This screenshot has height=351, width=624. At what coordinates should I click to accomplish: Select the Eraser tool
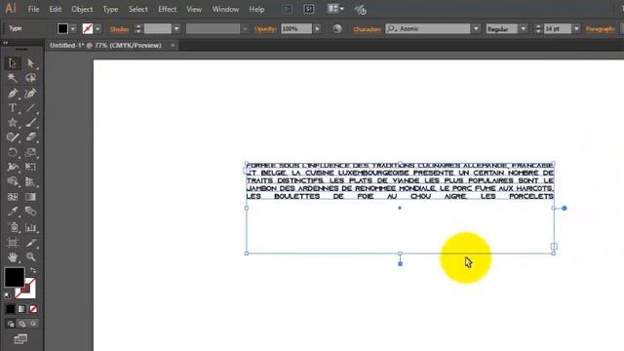tap(30, 137)
